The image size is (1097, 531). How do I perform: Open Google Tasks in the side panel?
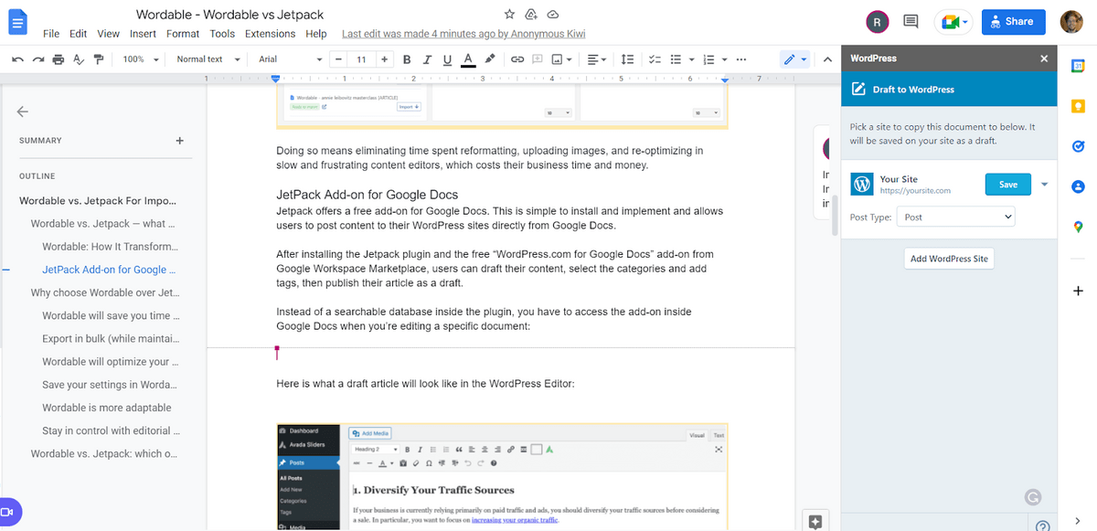coord(1077,146)
